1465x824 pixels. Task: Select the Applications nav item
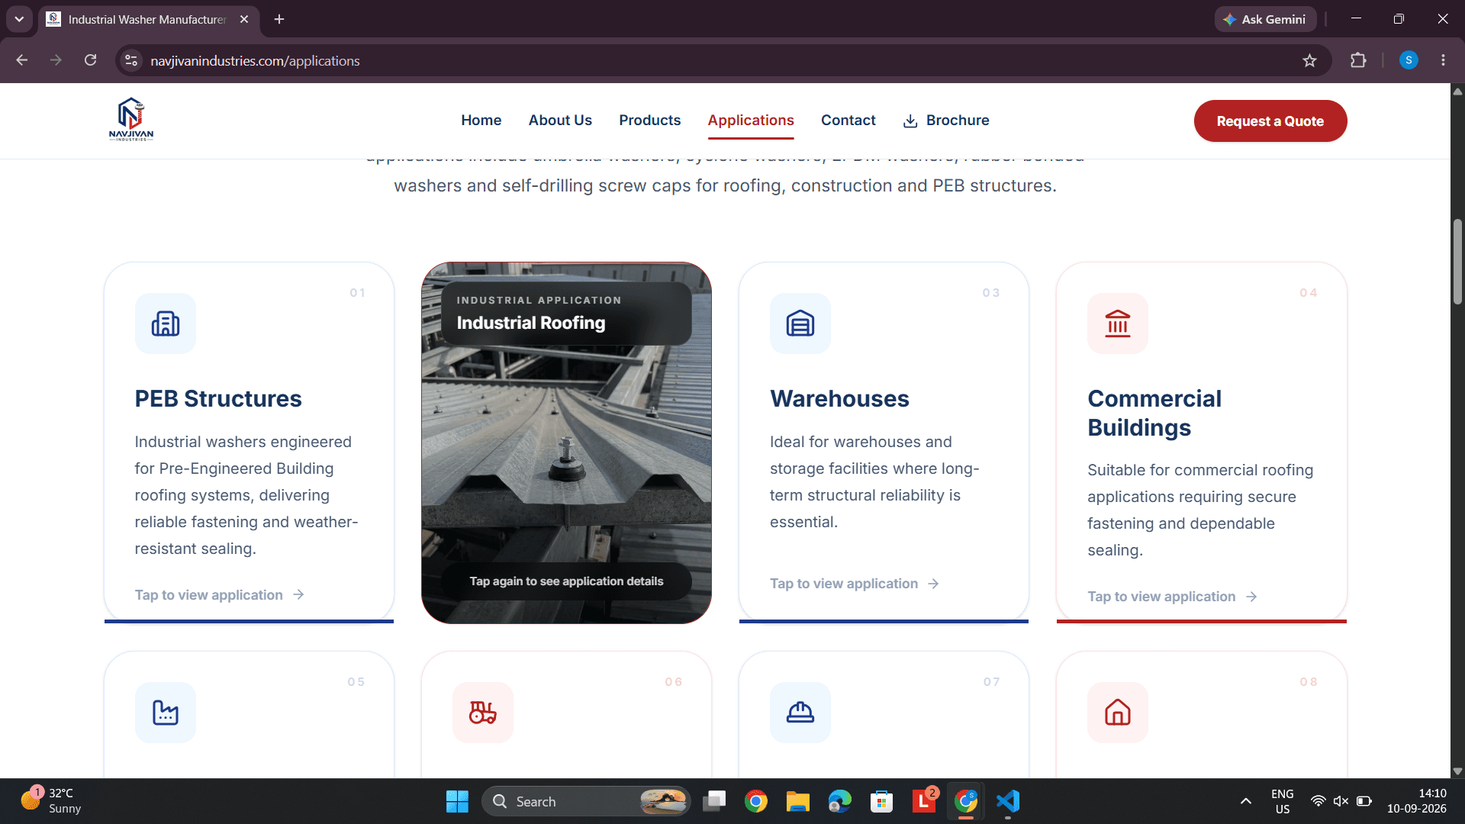point(751,121)
